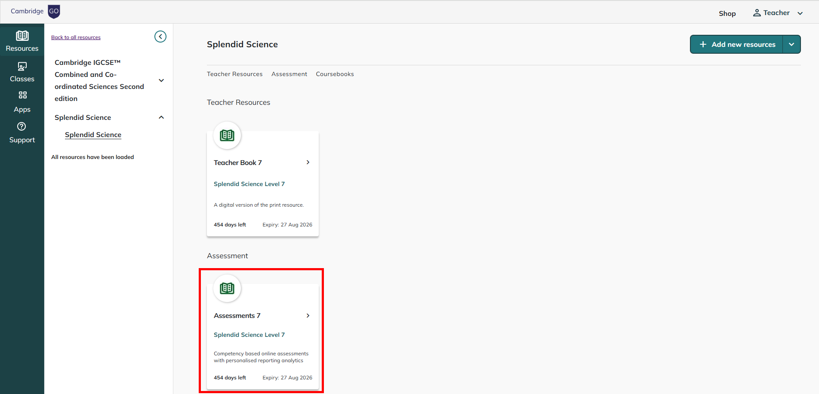Click 'A digital version of the print resource' text
This screenshot has height=394, width=819.
[259, 205]
